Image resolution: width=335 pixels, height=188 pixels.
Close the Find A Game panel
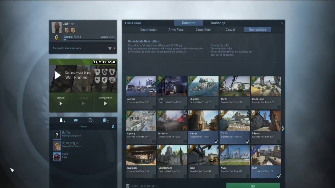[x=282, y=23]
